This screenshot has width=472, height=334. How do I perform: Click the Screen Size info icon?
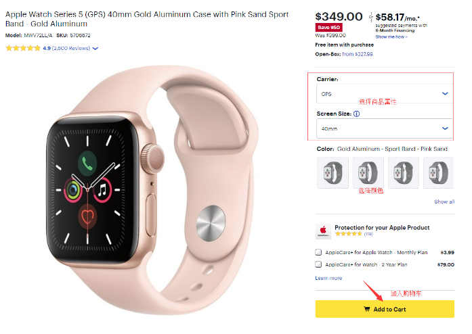click(356, 114)
